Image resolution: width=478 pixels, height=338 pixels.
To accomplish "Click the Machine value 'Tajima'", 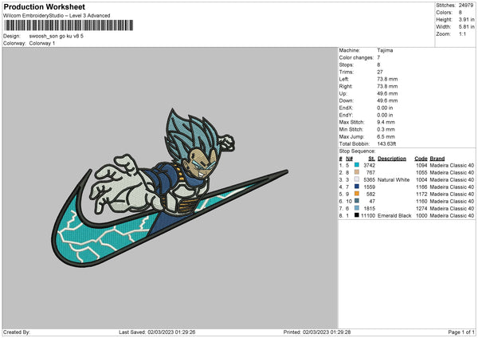I will 385,50.
